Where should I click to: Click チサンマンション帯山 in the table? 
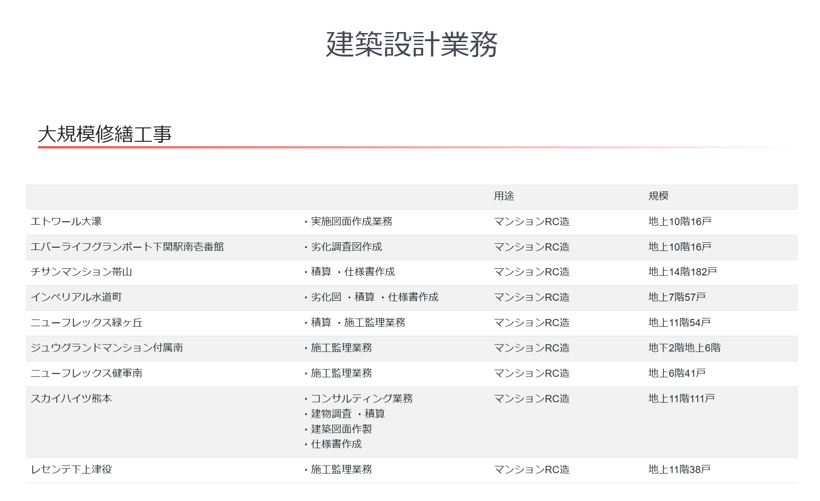pos(80,272)
